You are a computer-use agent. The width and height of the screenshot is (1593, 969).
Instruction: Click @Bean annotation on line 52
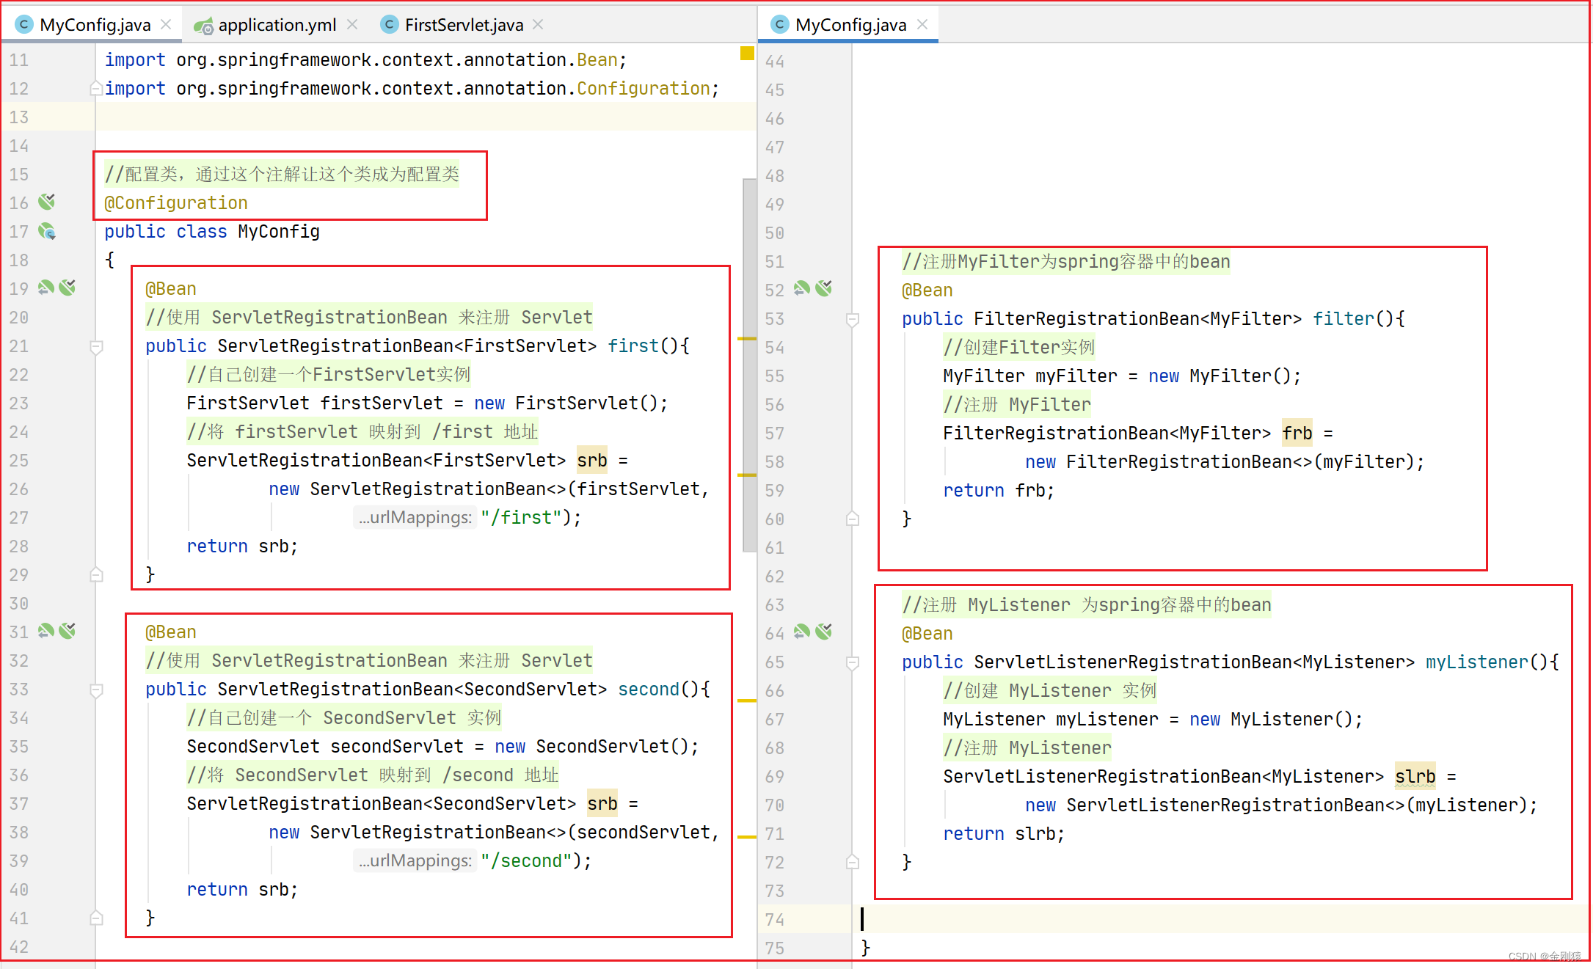coord(927,290)
